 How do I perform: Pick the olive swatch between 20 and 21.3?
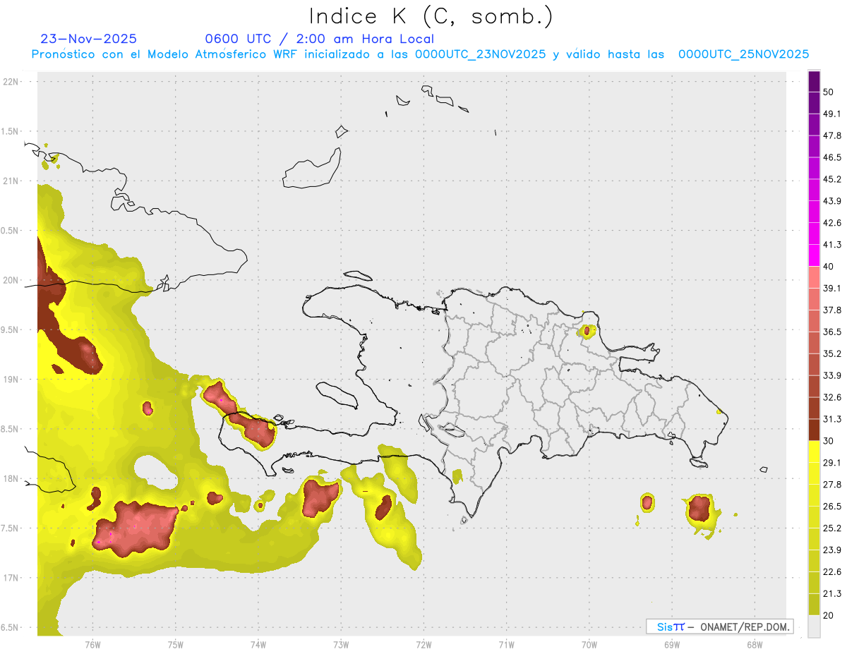click(814, 604)
